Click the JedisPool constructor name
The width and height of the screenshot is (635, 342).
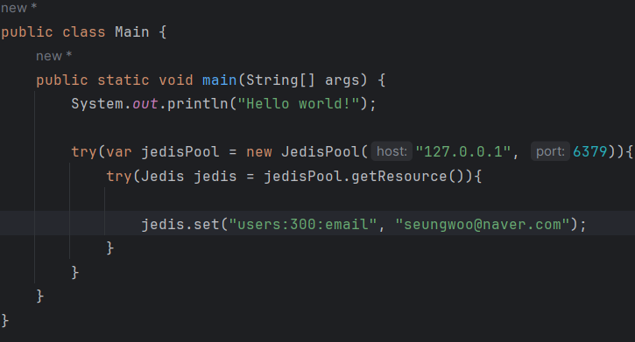[321, 152]
